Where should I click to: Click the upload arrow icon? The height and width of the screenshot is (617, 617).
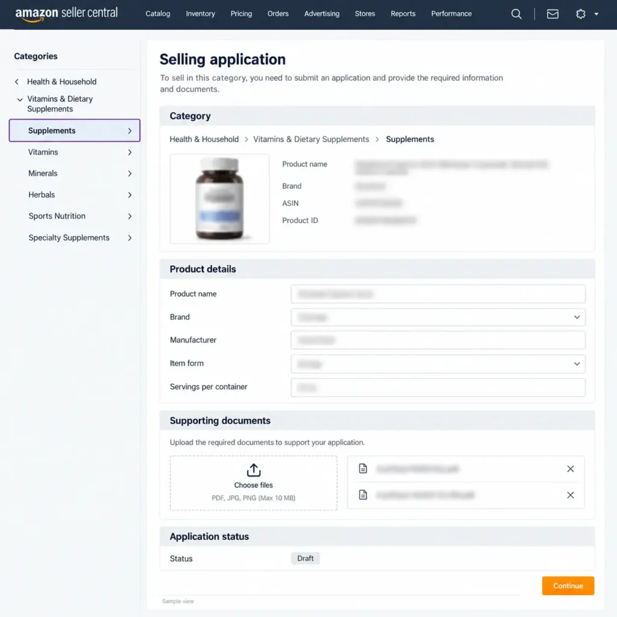pos(254,470)
